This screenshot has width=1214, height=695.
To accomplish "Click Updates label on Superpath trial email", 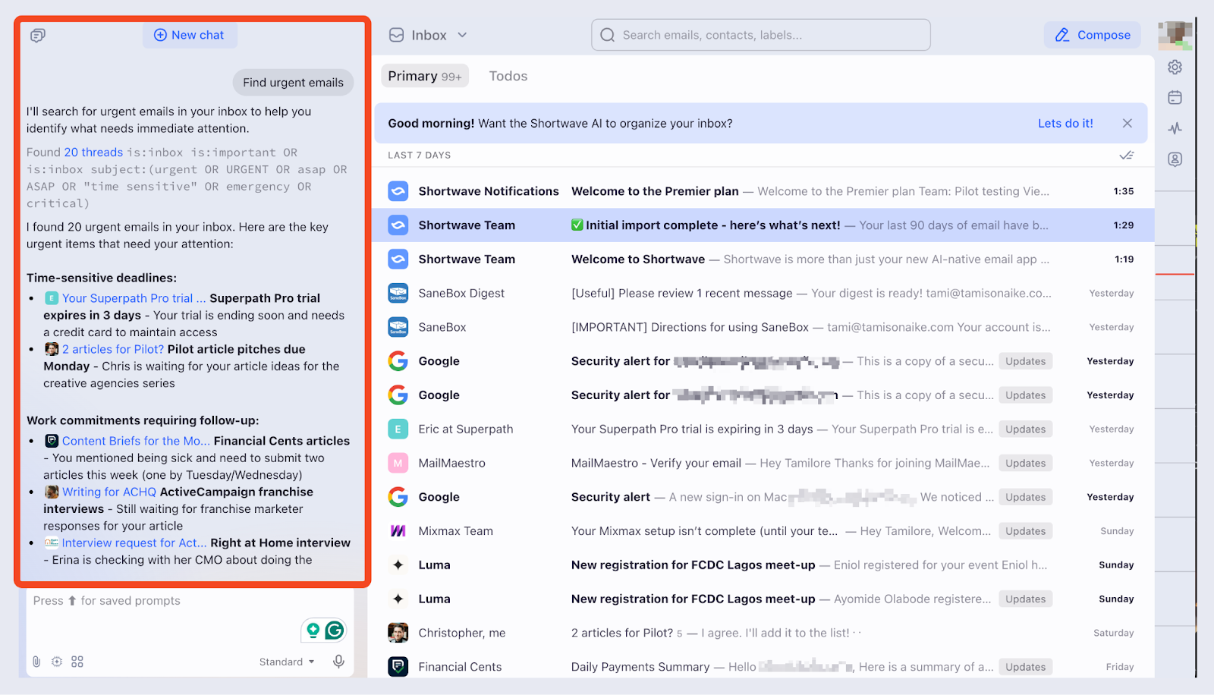I will point(1025,429).
